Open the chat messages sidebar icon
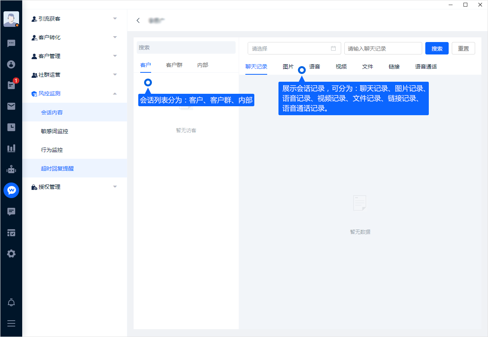Screen dimensions: 488x337 point(11,43)
